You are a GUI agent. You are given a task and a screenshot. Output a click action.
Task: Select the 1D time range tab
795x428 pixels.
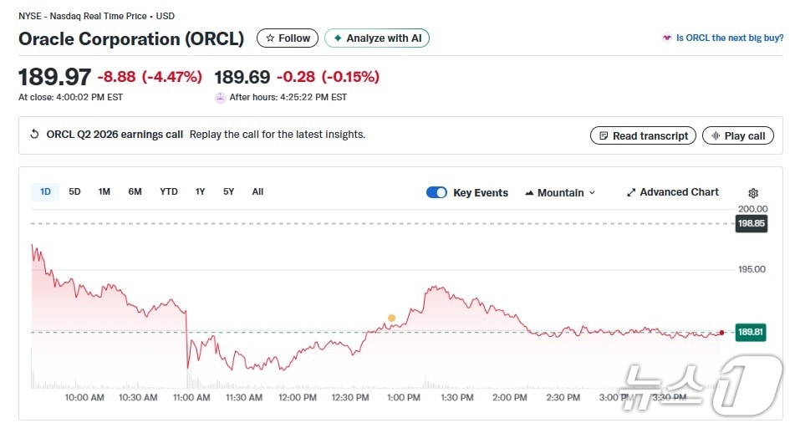45,191
